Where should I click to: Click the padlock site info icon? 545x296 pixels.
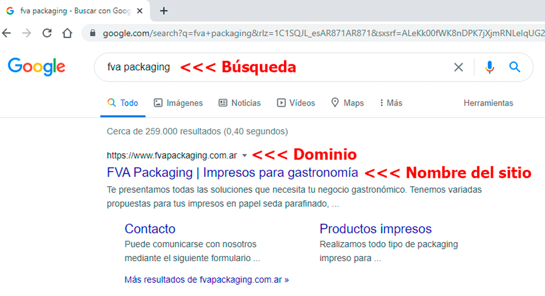(93, 33)
